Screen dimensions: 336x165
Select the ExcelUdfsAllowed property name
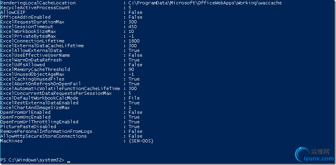pos(23,65)
